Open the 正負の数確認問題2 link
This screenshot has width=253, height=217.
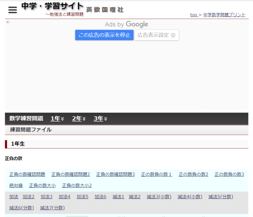click(71, 174)
